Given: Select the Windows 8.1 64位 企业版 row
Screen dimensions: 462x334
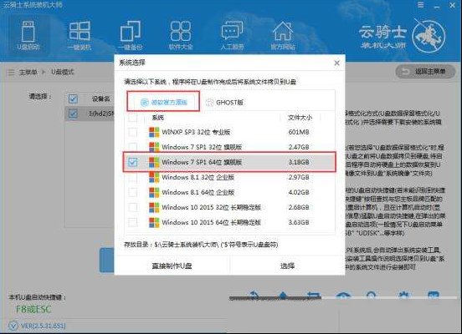Looking at the screenshot, I should point(230,192).
